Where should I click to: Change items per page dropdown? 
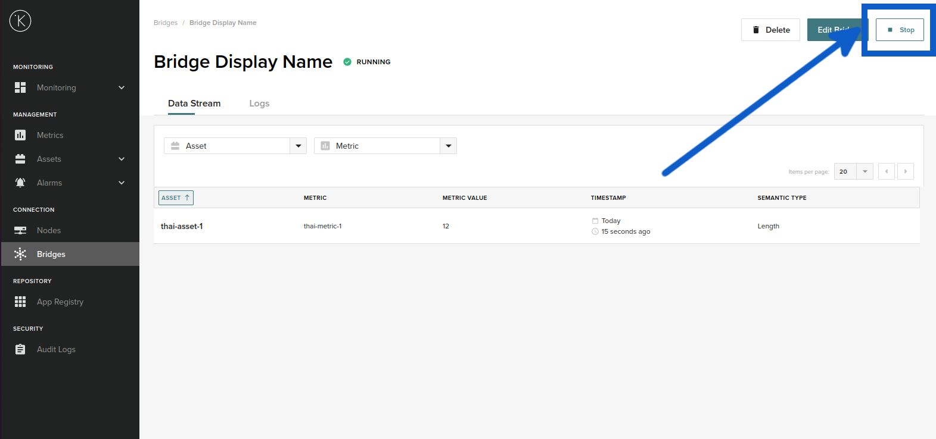coord(853,171)
